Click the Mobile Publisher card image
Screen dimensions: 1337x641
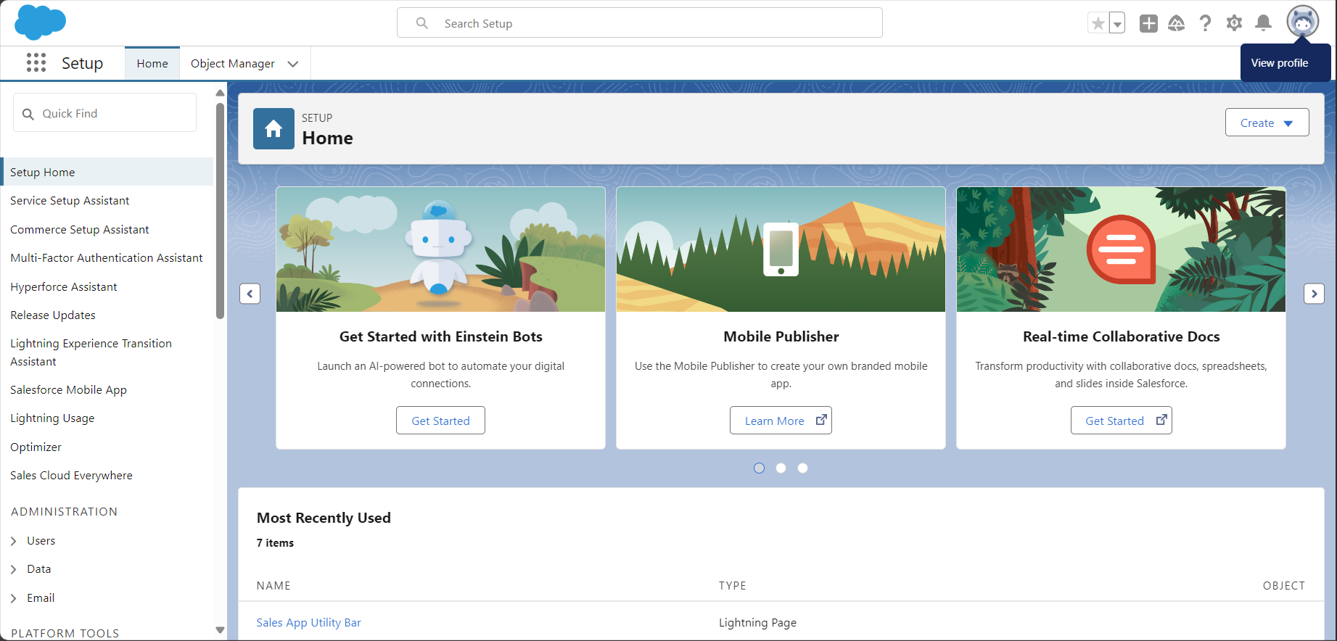pyautogui.click(x=781, y=249)
